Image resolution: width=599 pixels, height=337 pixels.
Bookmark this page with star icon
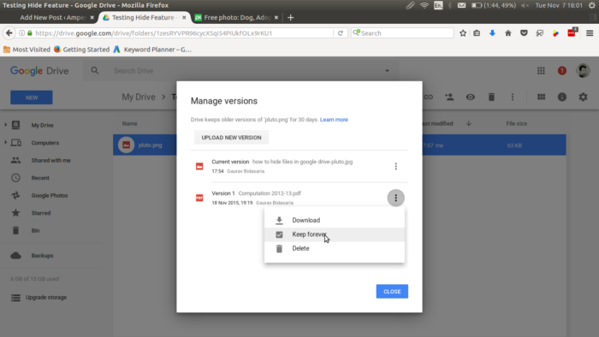pyautogui.click(x=463, y=33)
